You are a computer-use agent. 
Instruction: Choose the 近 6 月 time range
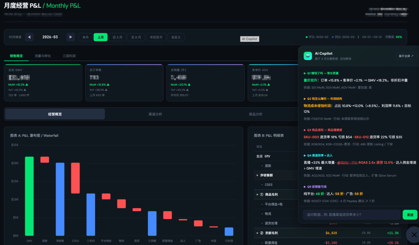pos(136,37)
